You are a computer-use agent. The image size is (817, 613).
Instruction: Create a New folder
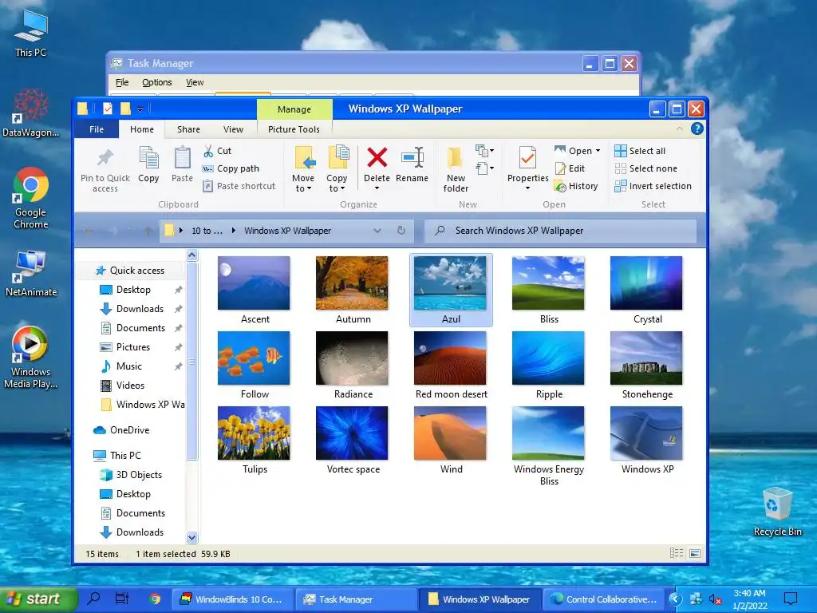[x=456, y=169]
